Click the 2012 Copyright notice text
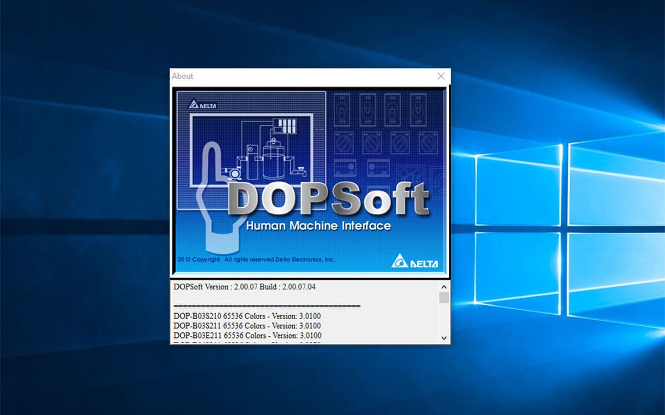The width and height of the screenshot is (665, 415). 256,259
